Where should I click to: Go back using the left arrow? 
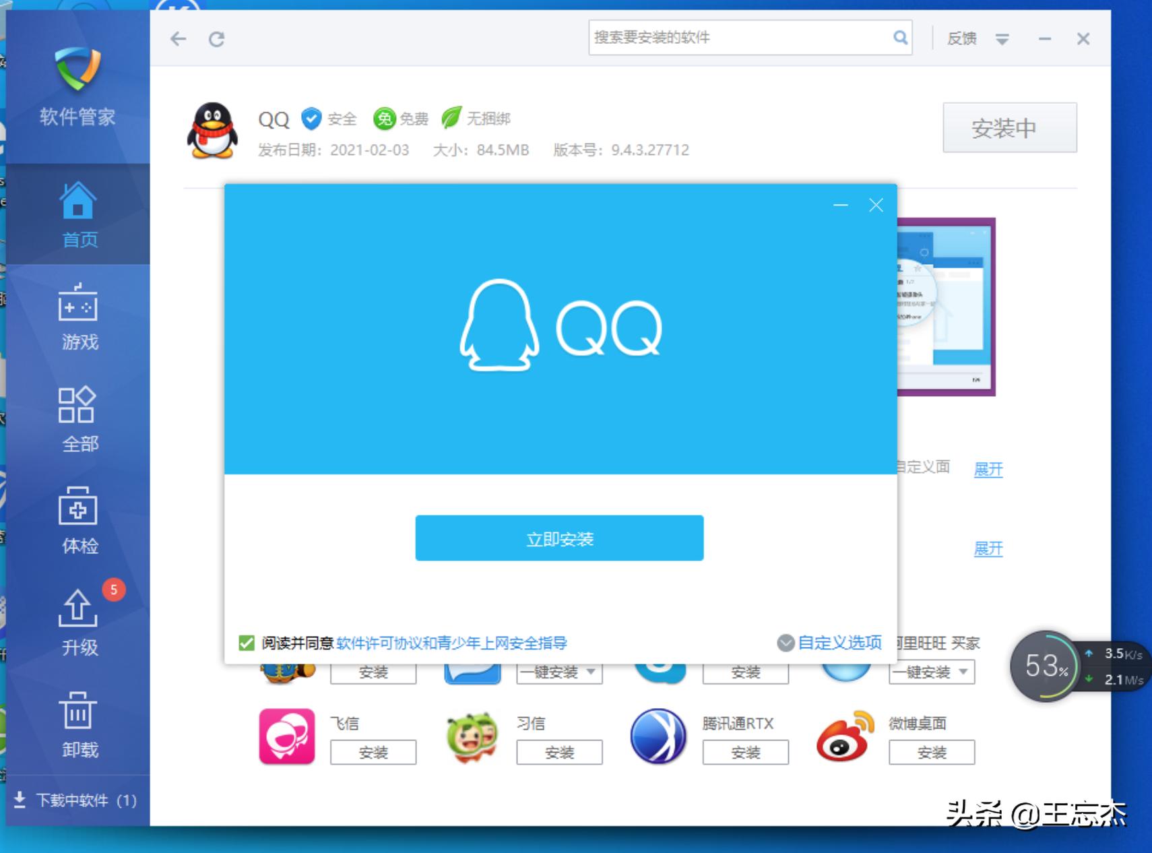pyautogui.click(x=178, y=38)
